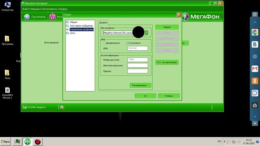Click the folder icon next to Сеть
This screenshot has width=260, height=146.
[x=67, y=33]
